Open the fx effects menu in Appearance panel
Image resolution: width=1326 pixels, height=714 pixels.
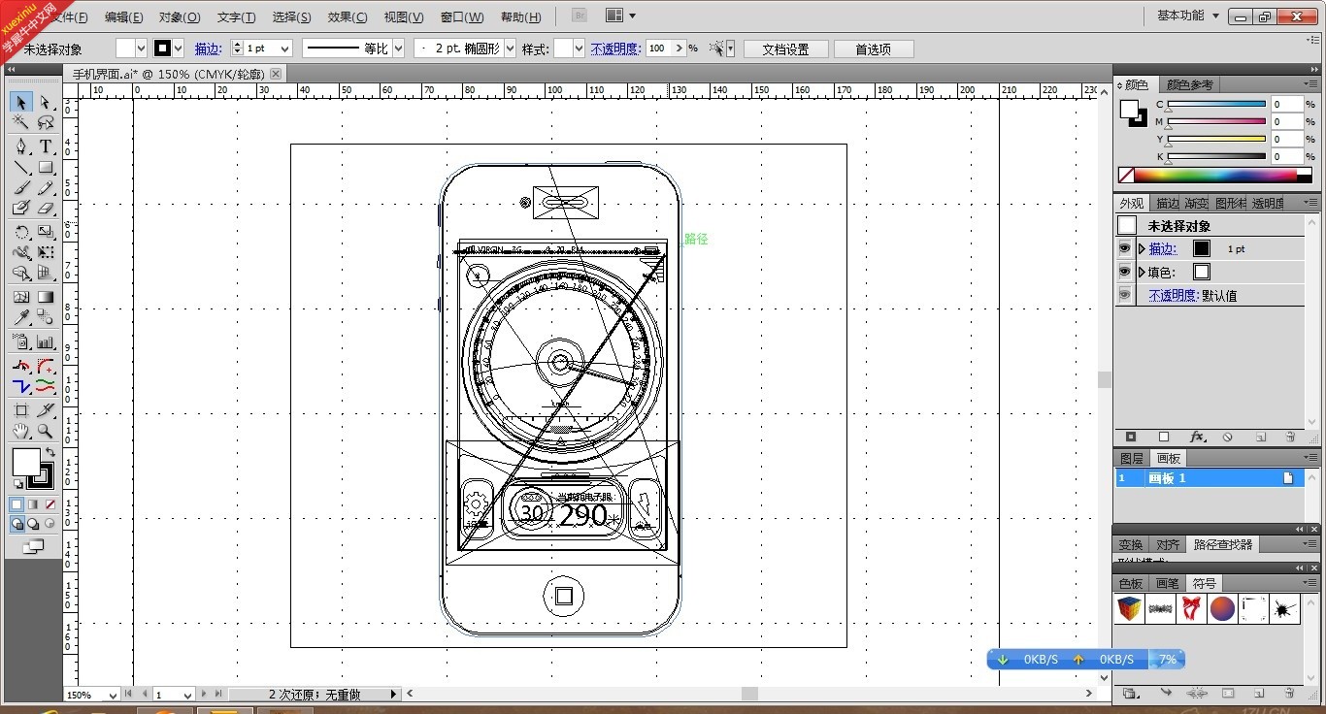[1197, 438]
